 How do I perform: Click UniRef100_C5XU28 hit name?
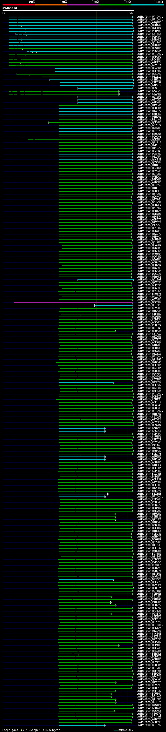coord(149,91)
